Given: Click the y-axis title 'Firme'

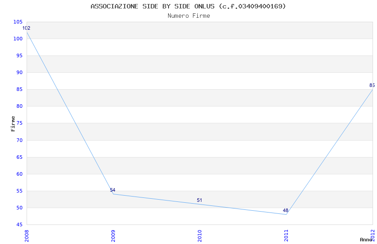Looking at the screenshot, I should click(x=13, y=124).
